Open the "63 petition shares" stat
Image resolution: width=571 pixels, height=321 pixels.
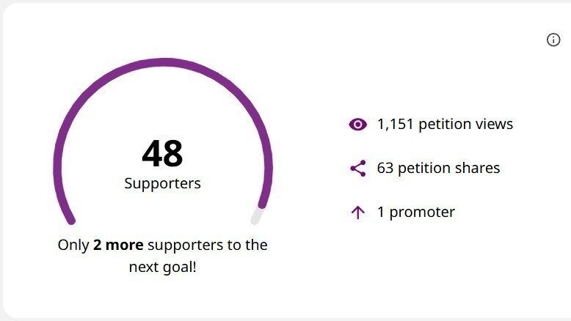point(438,169)
